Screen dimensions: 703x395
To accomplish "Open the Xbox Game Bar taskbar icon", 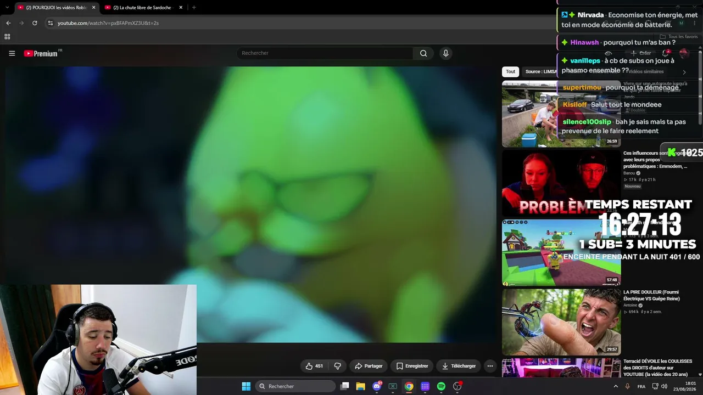I will [x=393, y=386].
